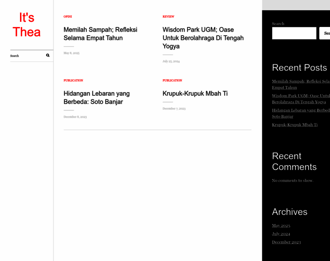
Task: Click the right sidebar search input box
Action: tap(294, 33)
